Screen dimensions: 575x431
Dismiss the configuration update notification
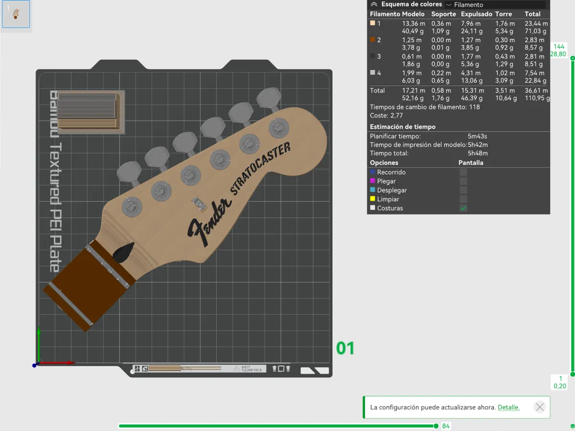[x=540, y=407]
